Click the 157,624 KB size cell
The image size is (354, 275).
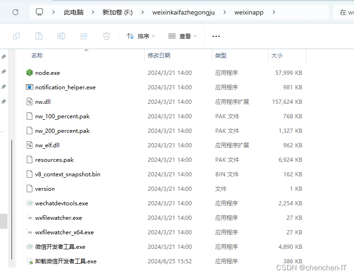(287, 102)
